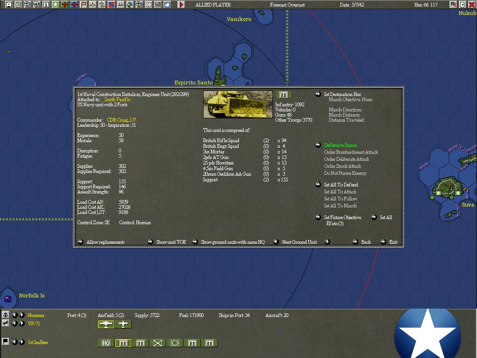Click Set Future Objective

tap(342, 217)
